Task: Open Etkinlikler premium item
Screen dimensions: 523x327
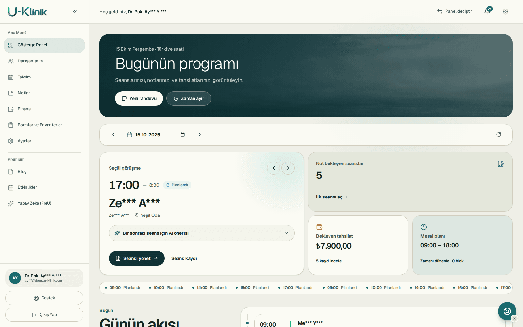Action: (x=44, y=187)
